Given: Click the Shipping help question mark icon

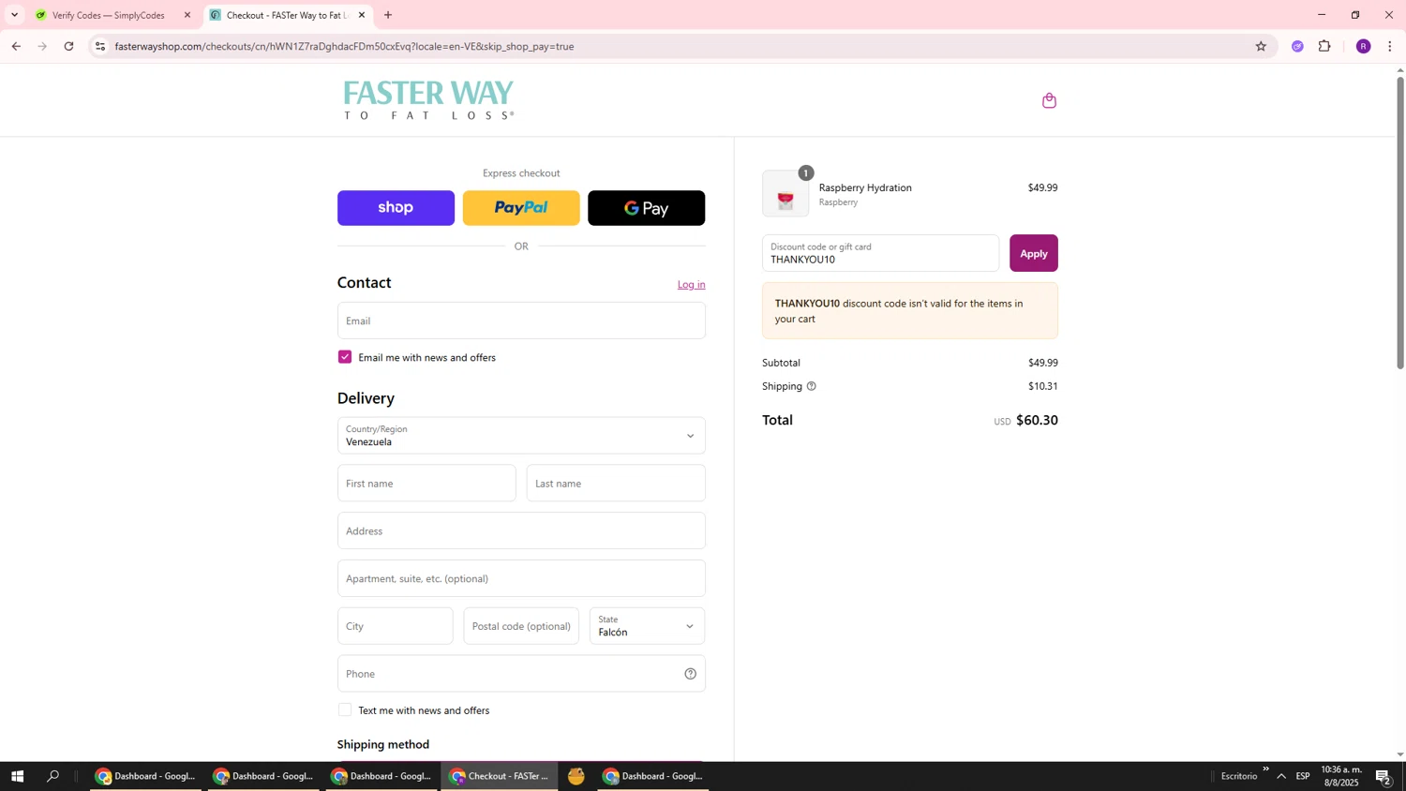Looking at the screenshot, I should click(812, 386).
